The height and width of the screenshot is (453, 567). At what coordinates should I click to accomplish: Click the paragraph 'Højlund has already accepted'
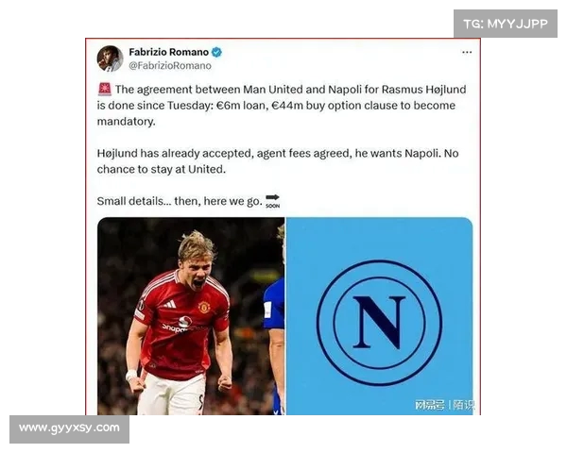pyautogui.click(x=278, y=161)
